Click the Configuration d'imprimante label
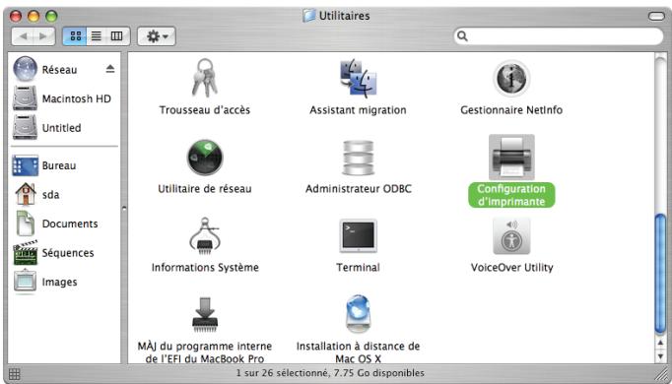Screen dimensions: 672x384 (511, 195)
